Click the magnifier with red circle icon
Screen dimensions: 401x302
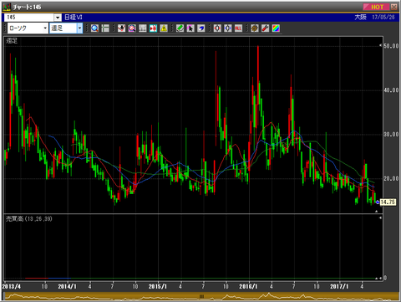(x=132, y=28)
